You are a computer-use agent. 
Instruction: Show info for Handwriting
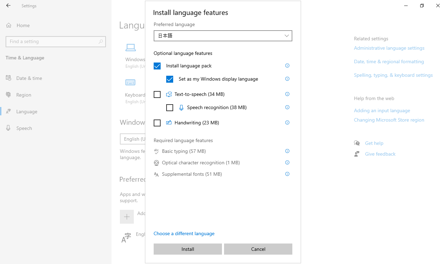point(287,123)
